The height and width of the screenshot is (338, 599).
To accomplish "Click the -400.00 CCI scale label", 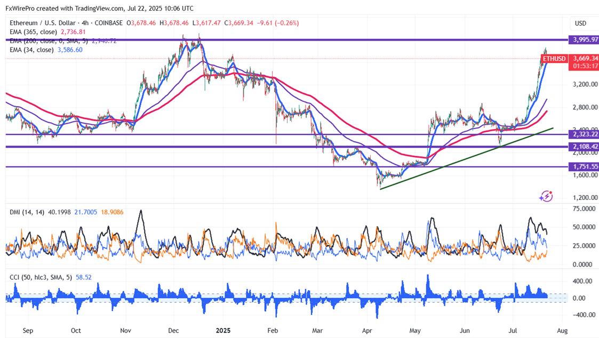I will tap(584, 315).
